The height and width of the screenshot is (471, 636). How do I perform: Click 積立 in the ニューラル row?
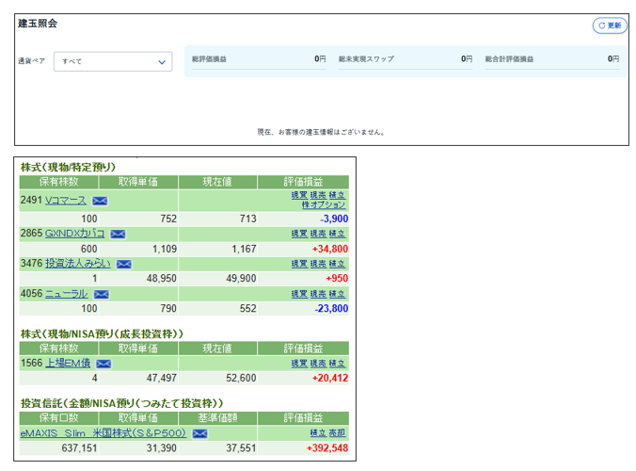pyautogui.click(x=337, y=294)
